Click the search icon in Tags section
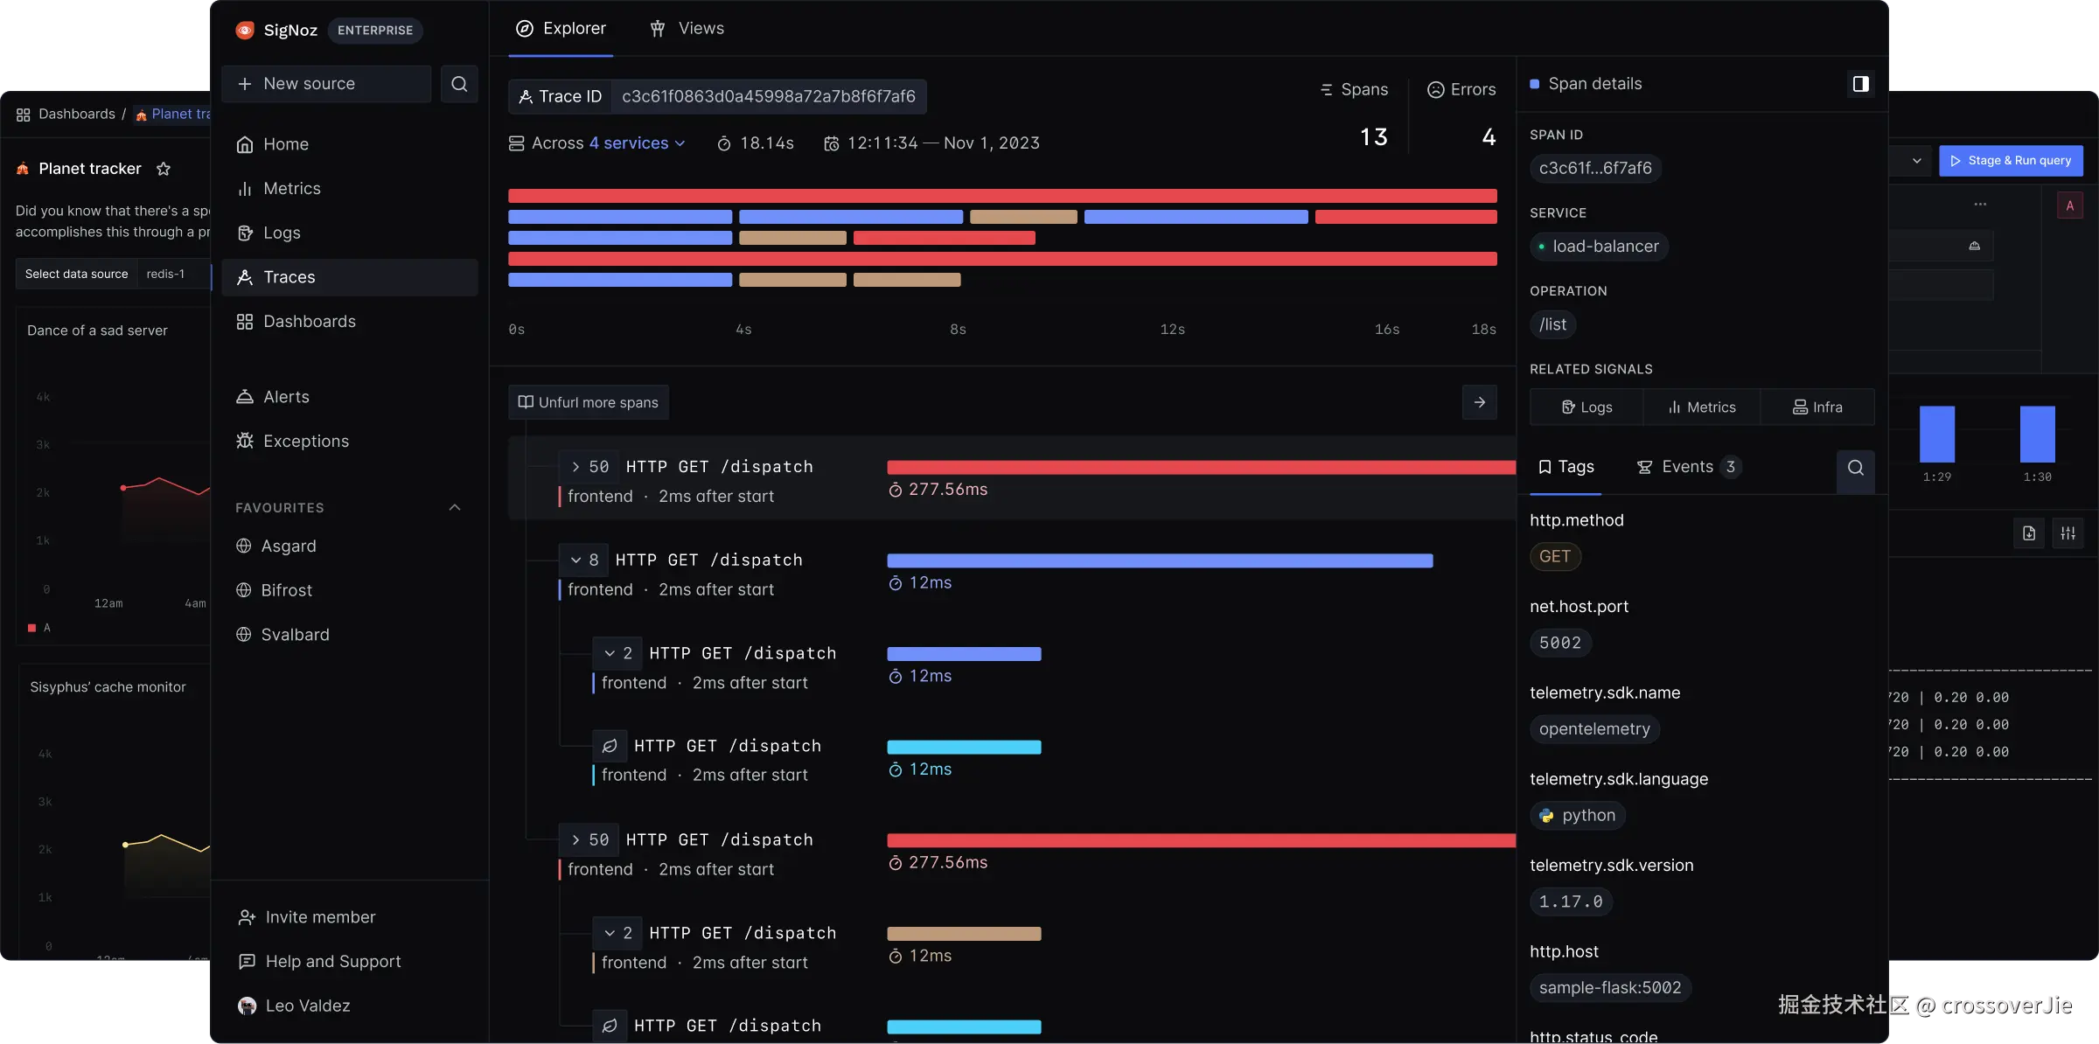 point(1855,468)
